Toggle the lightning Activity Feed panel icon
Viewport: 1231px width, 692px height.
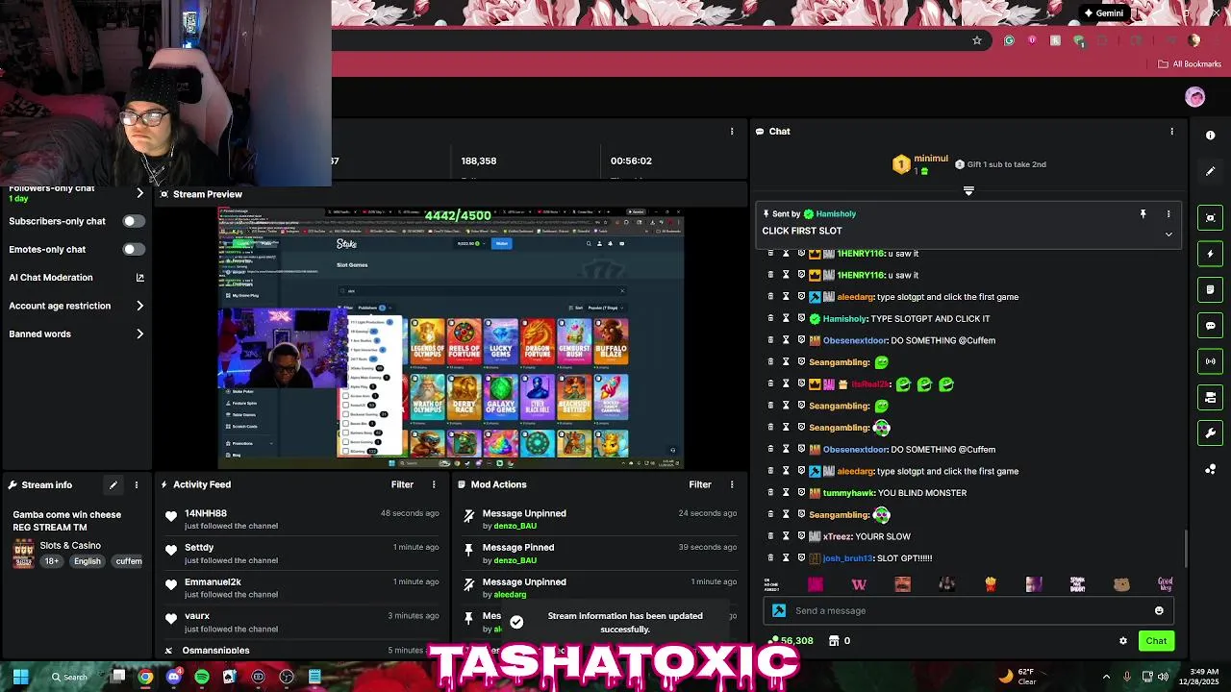click(x=1211, y=254)
